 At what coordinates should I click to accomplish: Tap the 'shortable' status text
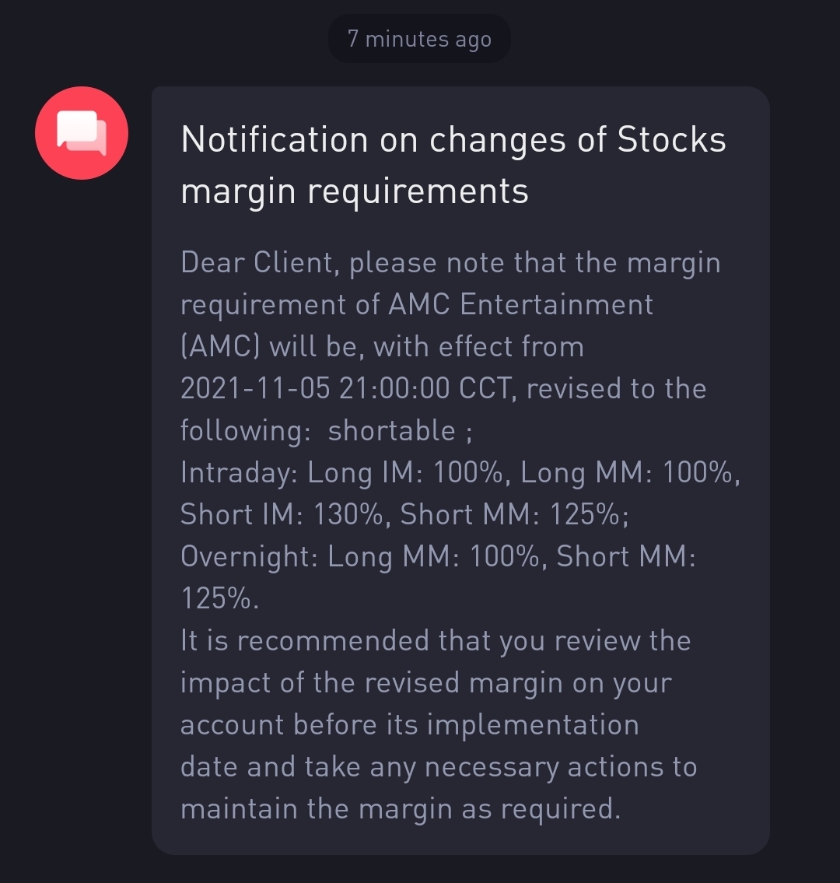pos(391,431)
